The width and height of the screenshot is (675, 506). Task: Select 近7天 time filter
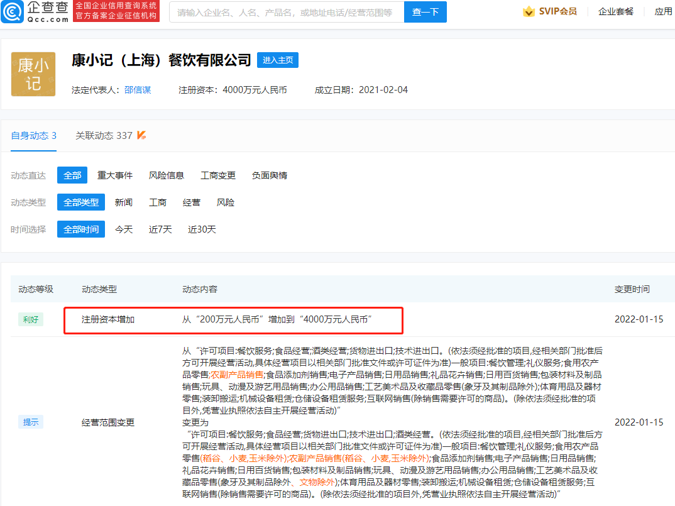click(160, 229)
